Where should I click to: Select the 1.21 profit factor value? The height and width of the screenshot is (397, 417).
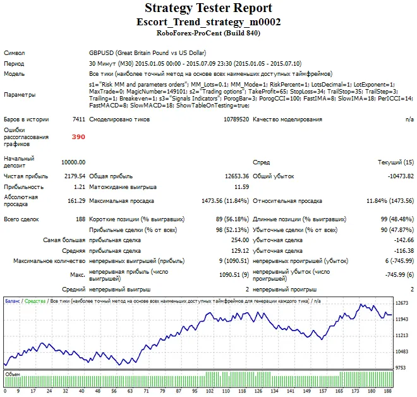79,187
